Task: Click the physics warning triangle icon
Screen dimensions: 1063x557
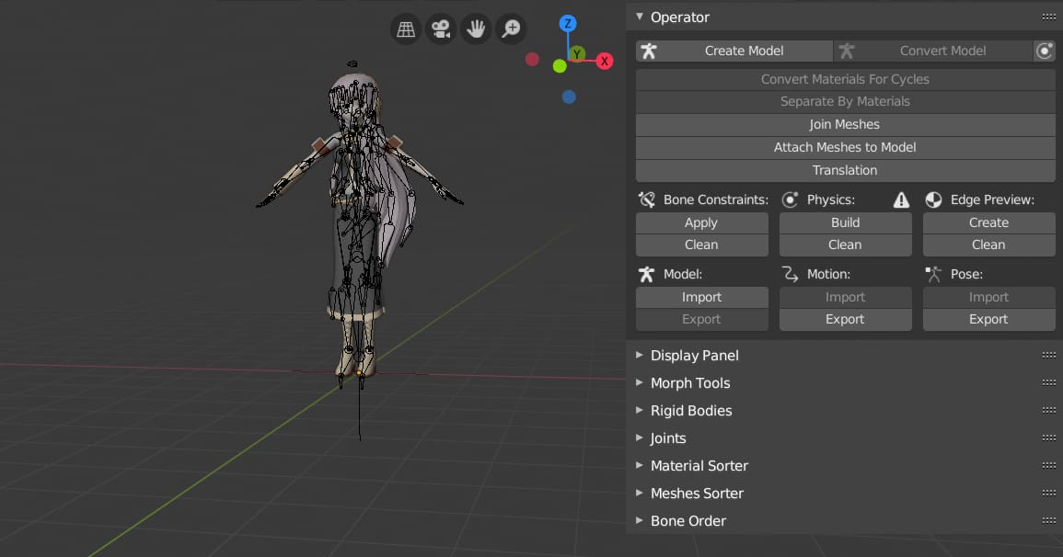Action: [x=901, y=199]
